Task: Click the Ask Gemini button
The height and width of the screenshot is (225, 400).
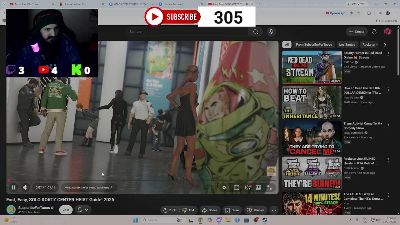Action: click(356, 4)
